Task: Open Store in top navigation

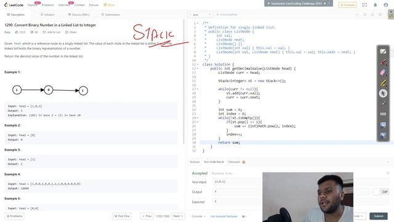Action: (110, 5)
